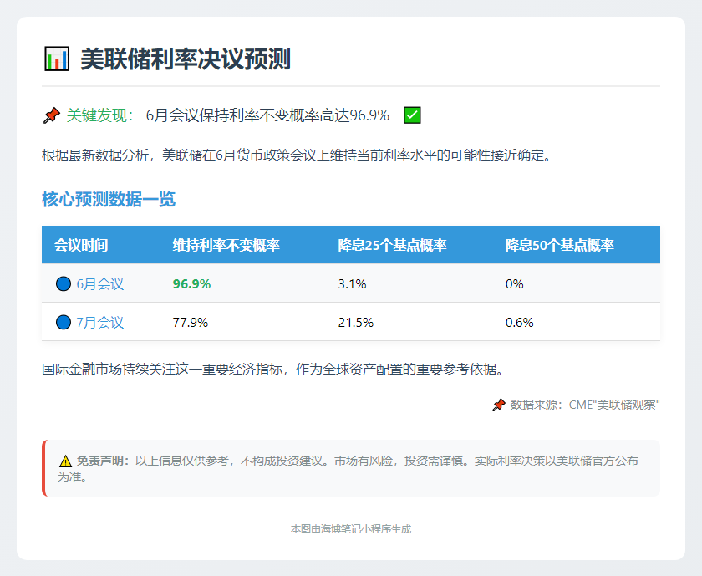
Task: Click the 美联储利率决议预测 title
Action: (186, 59)
